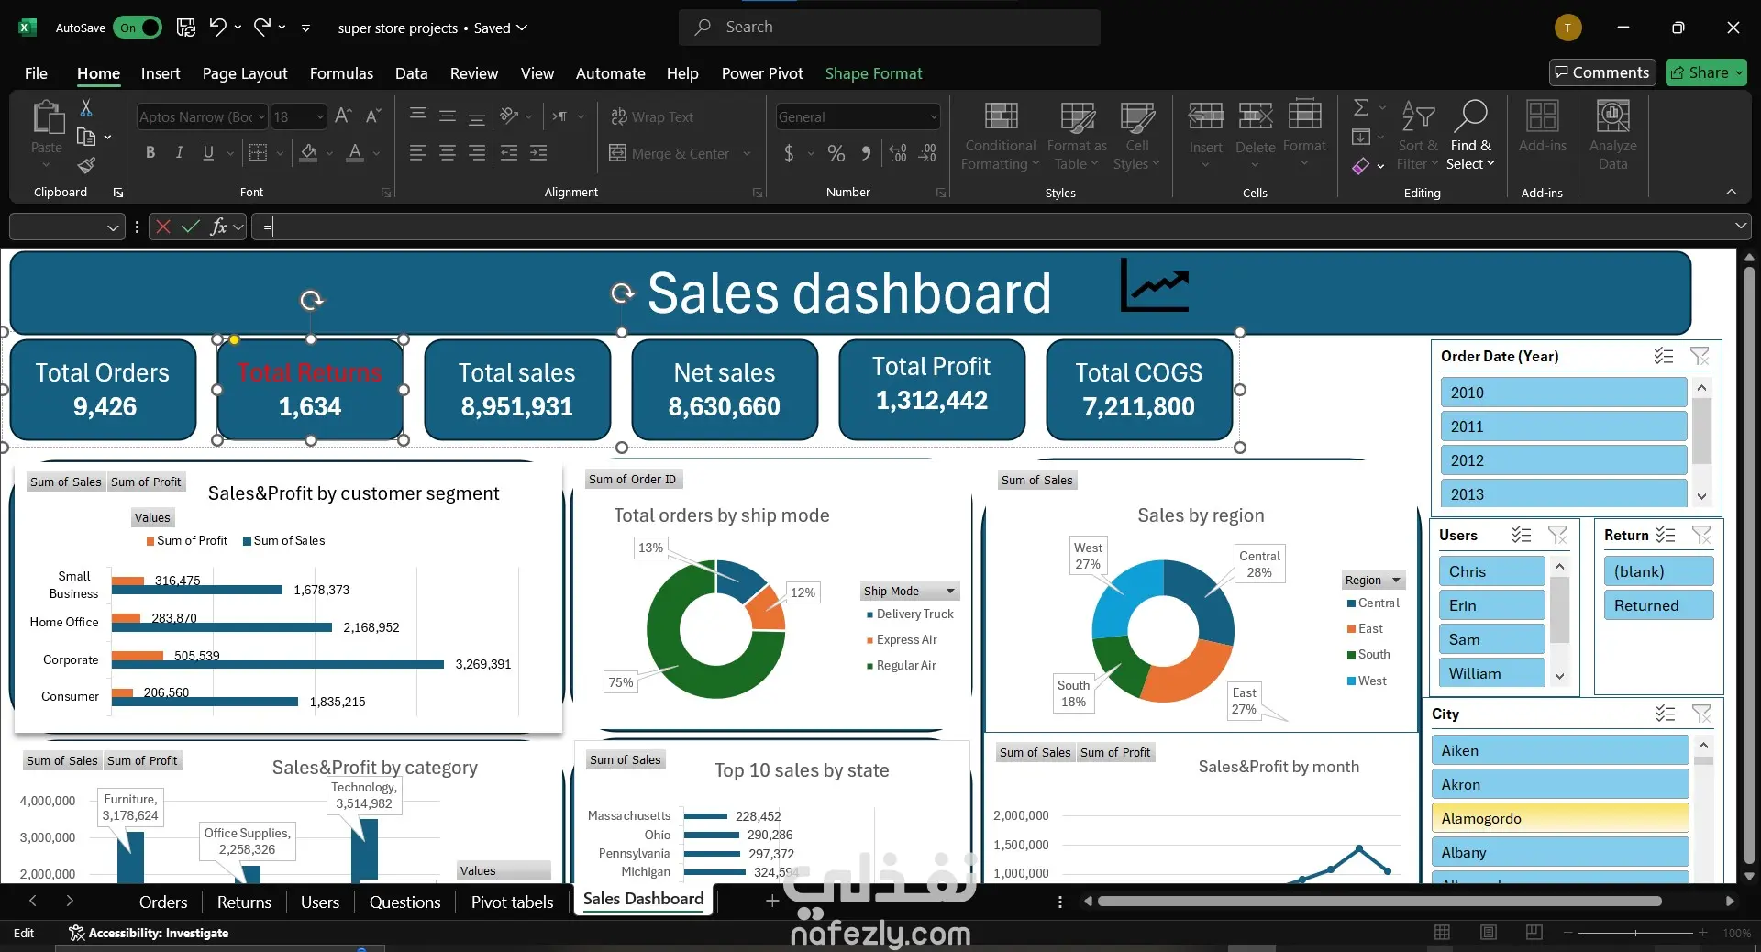
Task: Open the Formulas ribbon tab
Action: click(341, 73)
